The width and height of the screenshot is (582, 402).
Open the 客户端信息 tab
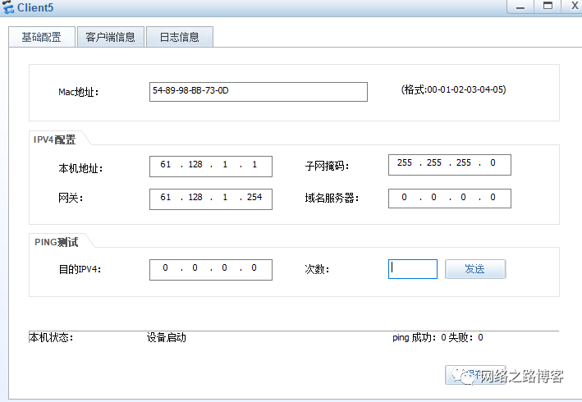pyautogui.click(x=110, y=37)
